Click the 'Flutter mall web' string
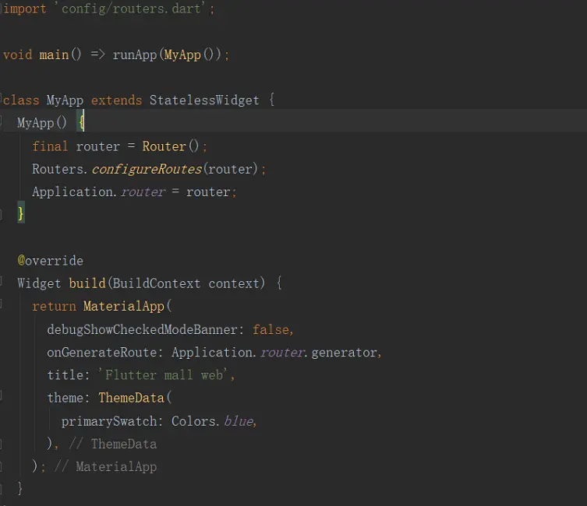587x506 pixels. tap(164, 374)
